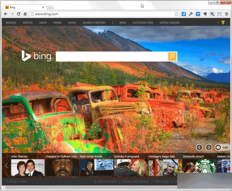Open Image Credits link in footer
The height and width of the screenshot is (191, 232).
coord(16,181)
